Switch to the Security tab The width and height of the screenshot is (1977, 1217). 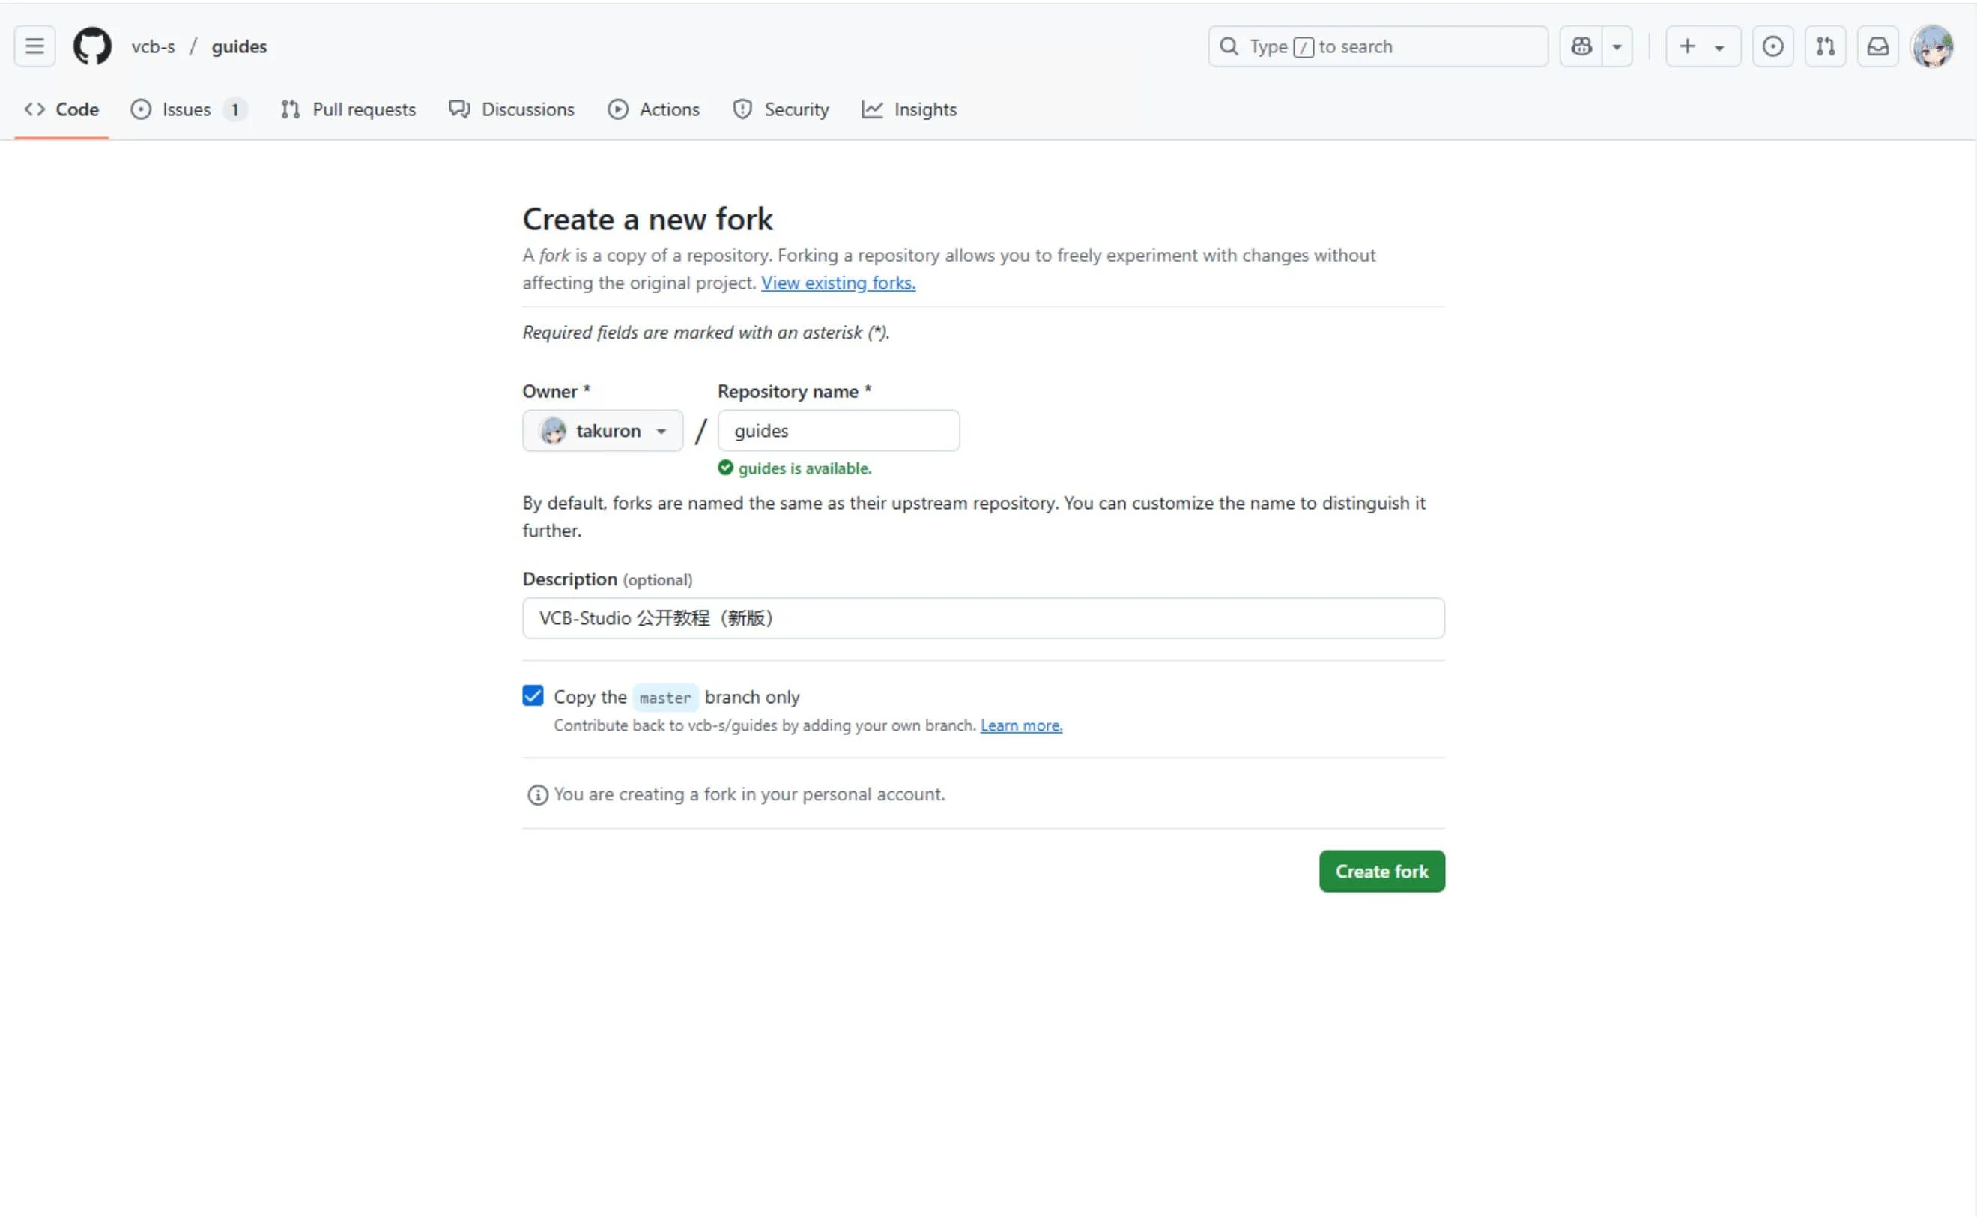coord(781,109)
